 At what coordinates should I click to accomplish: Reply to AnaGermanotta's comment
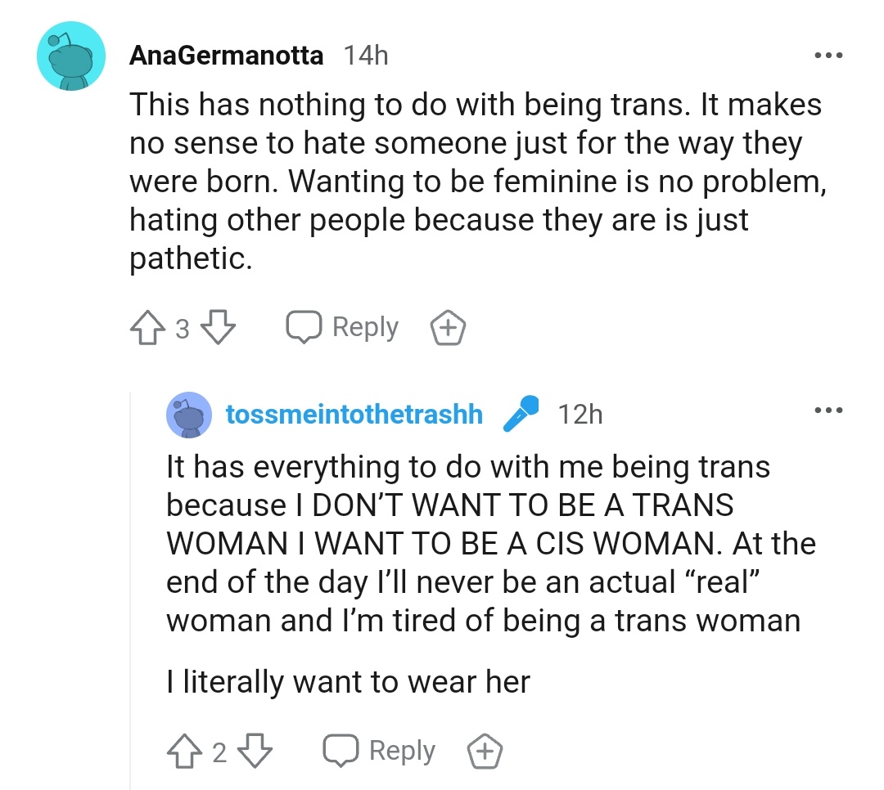(x=343, y=328)
